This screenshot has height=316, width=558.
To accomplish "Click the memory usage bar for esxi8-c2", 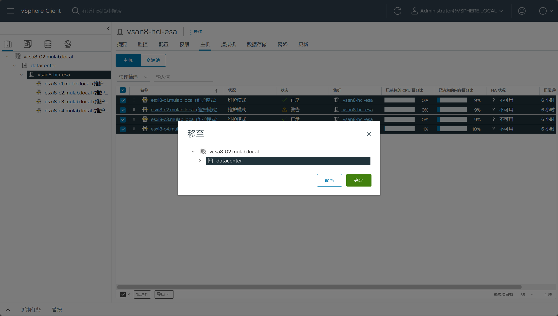I will pyautogui.click(x=452, y=110).
